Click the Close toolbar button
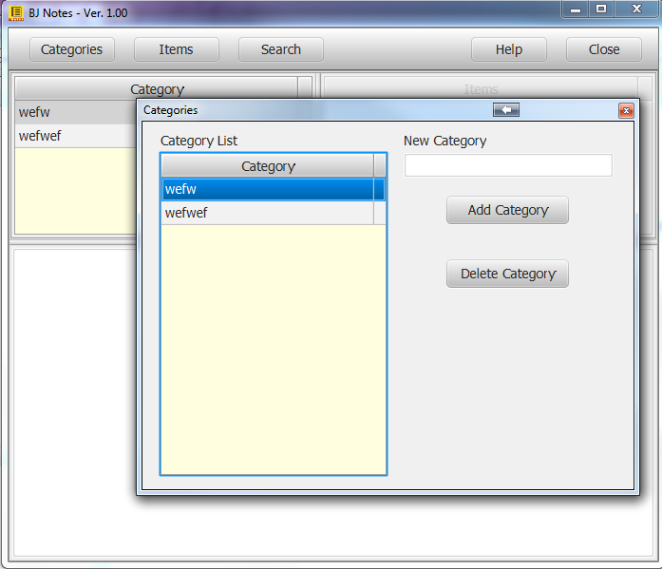Screen dimensions: 662x569 tap(604, 49)
